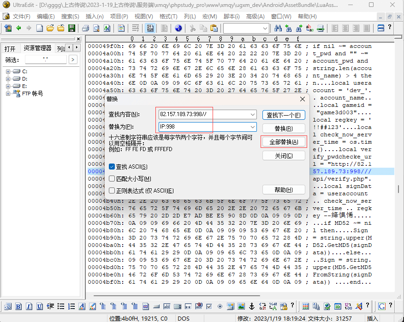
Task: Click the New file blank page icon
Action: pos(40,28)
